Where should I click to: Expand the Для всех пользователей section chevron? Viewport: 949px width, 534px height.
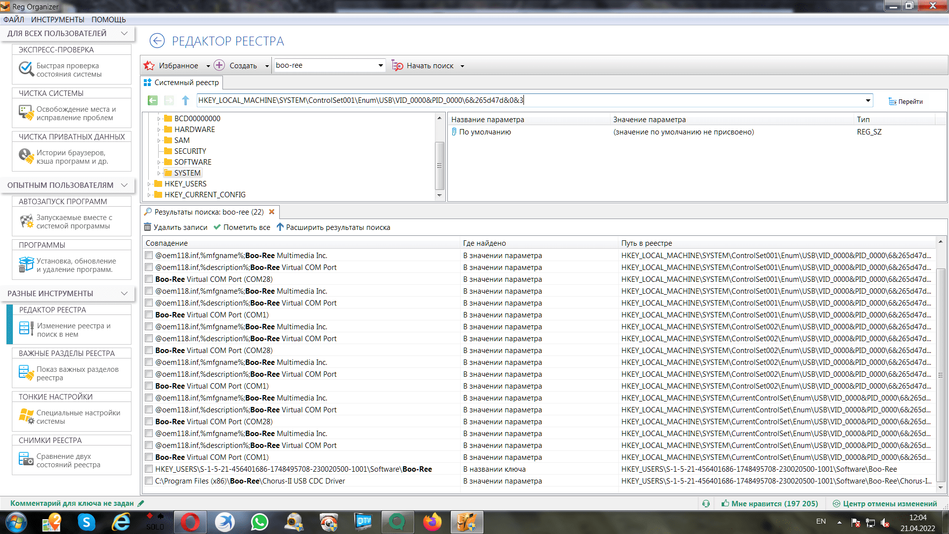(124, 33)
